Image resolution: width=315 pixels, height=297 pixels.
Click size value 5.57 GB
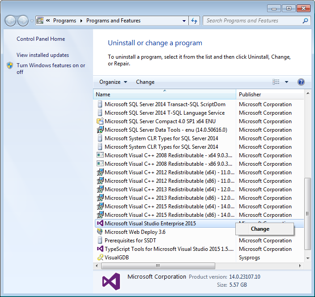point(238,285)
